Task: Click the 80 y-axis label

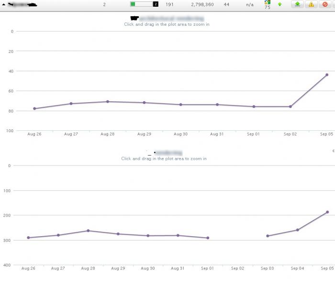Action: tap(11, 111)
